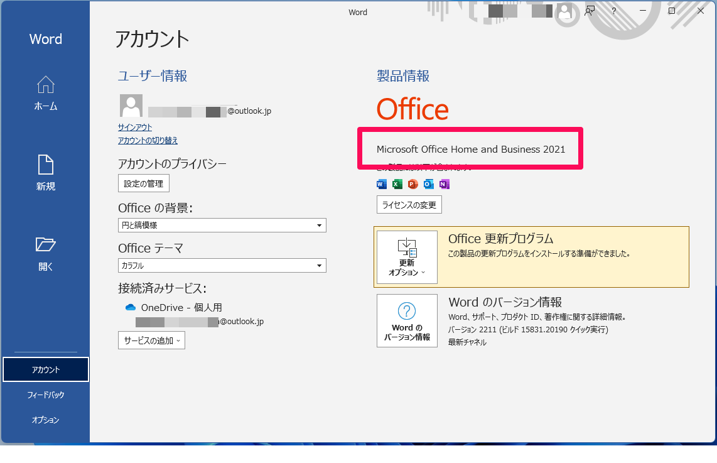This screenshot has width=717, height=463.
Task: Maximize the Word window
Action: pyautogui.click(x=672, y=11)
